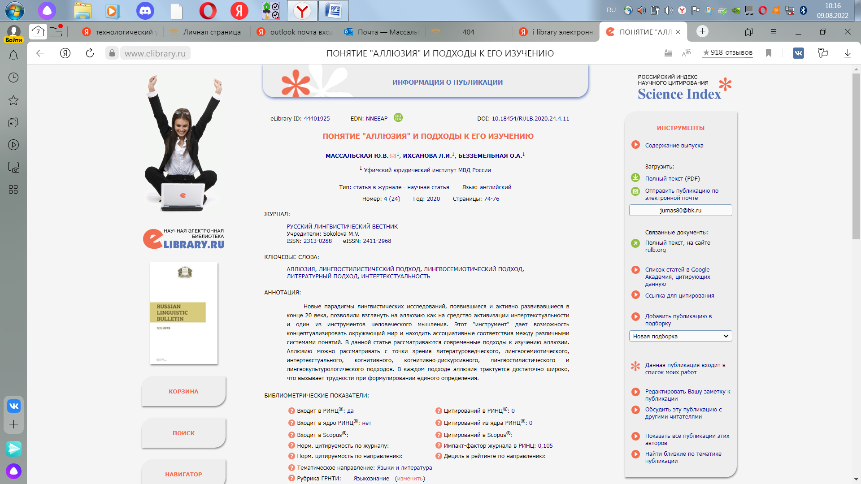This screenshot has height=484, width=861.
Task: Click the page translate icon
Action: [x=686, y=53]
